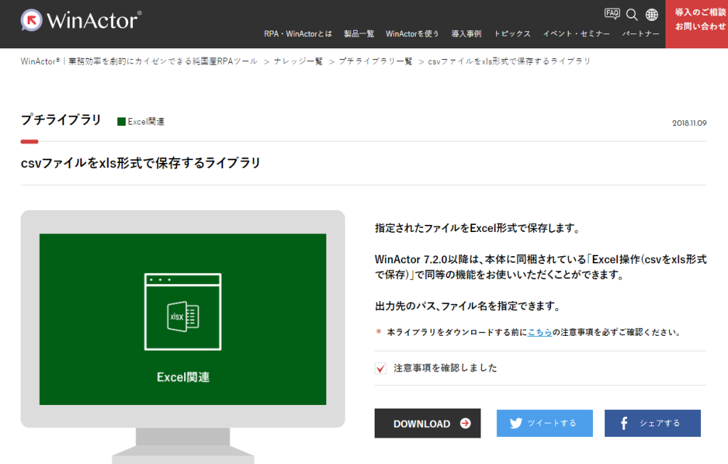The height and width of the screenshot is (464, 728).
Task: Open the FAQ icon
Action: coord(611,14)
